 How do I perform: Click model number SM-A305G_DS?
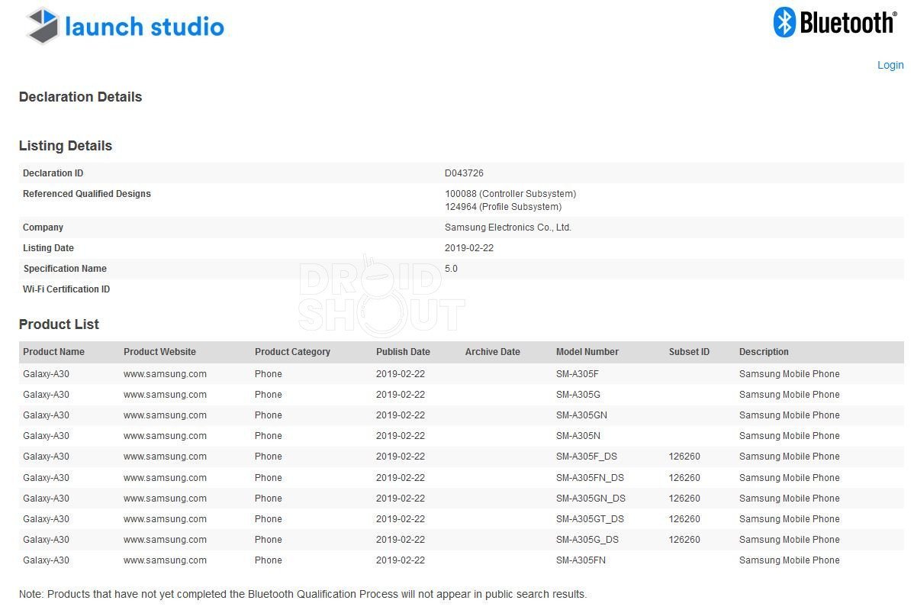click(x=587, y=540)
